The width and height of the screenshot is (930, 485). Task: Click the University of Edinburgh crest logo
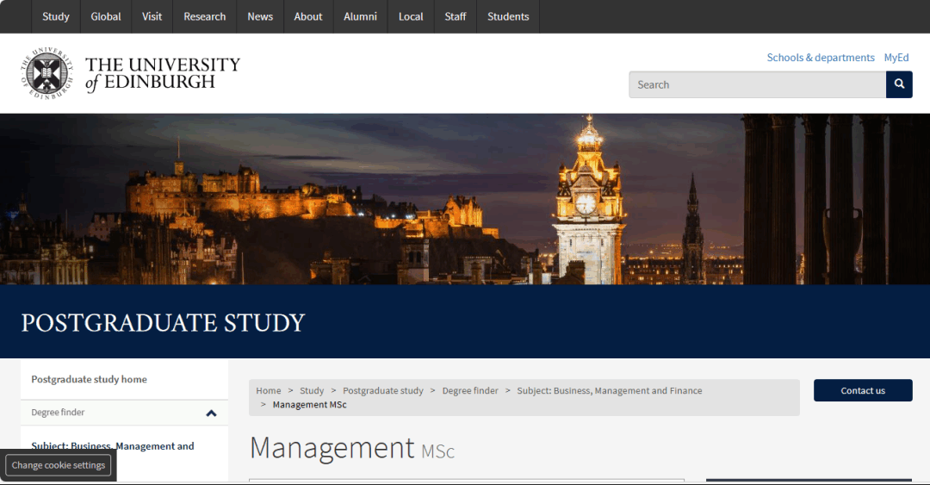pos(45,74)
